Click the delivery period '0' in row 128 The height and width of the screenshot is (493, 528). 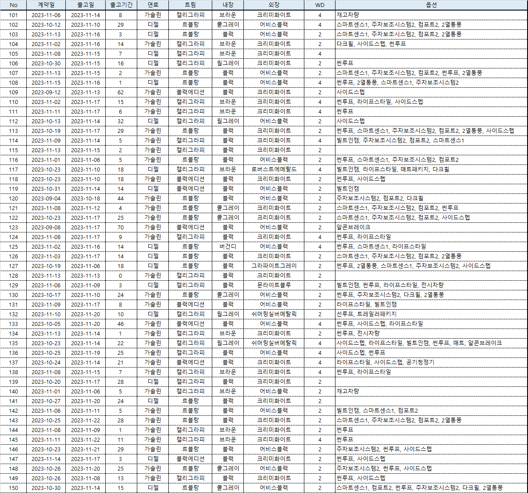121,275
